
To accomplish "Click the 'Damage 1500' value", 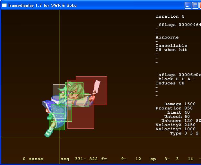I will tap(180, 104).
